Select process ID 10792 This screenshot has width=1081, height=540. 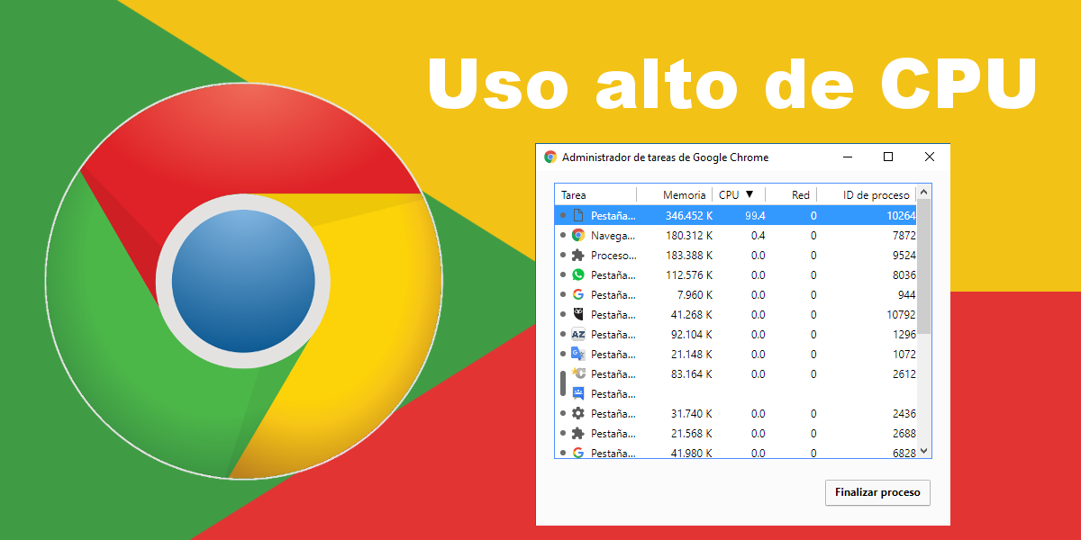901,315
